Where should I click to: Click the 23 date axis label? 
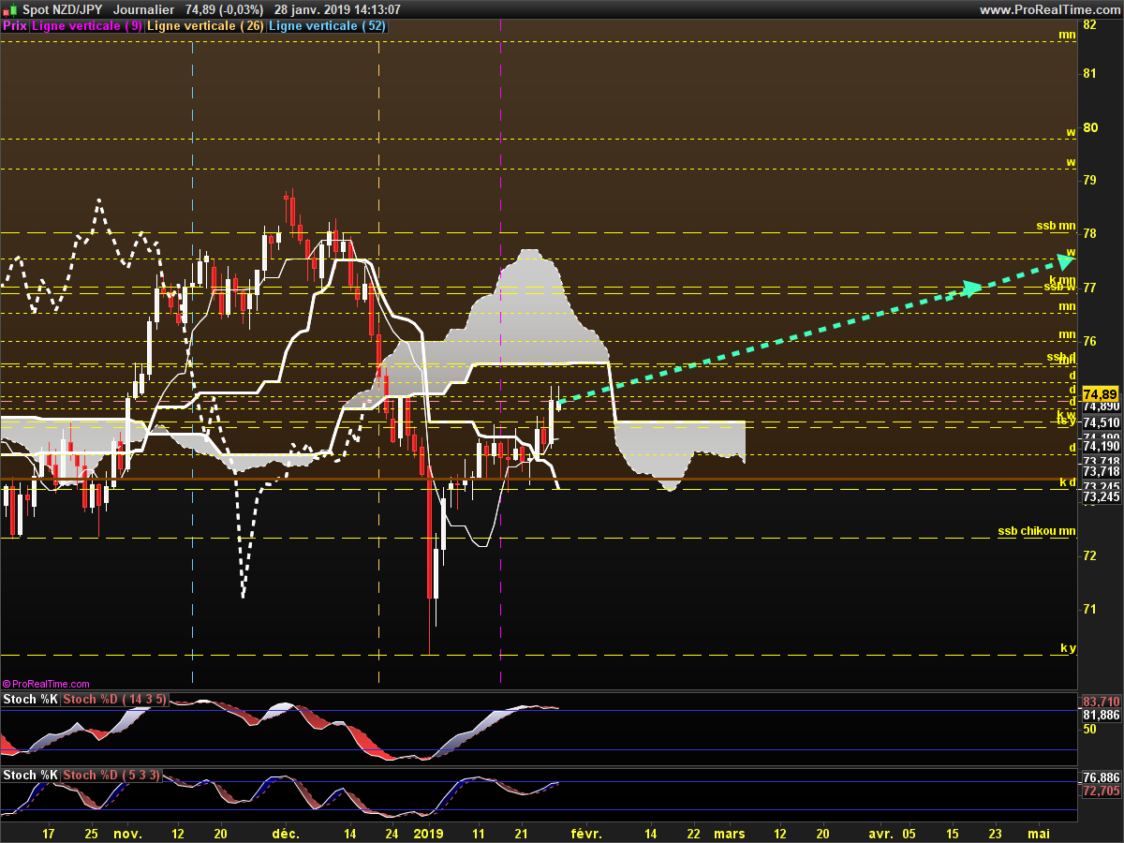tap(995, 833)
